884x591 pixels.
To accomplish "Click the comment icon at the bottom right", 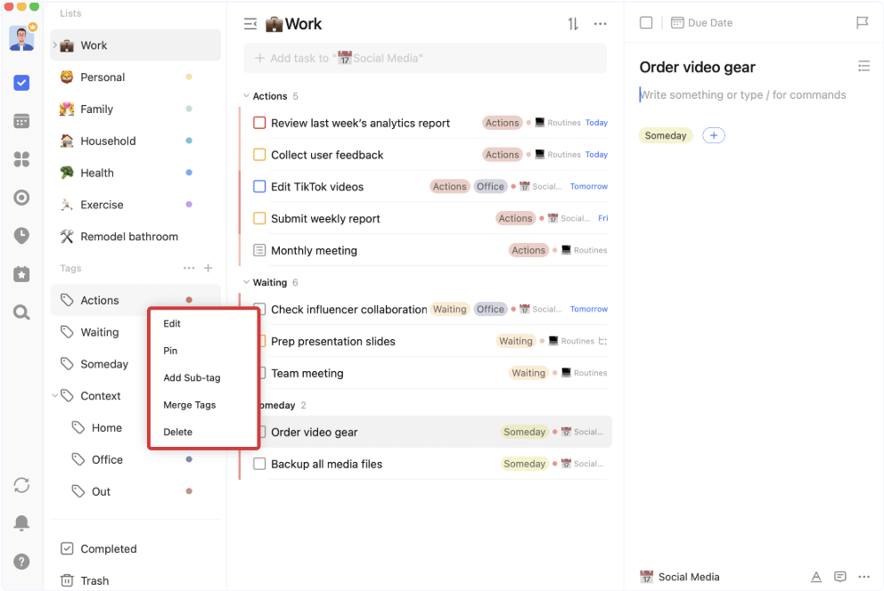I will coord(839,577).
